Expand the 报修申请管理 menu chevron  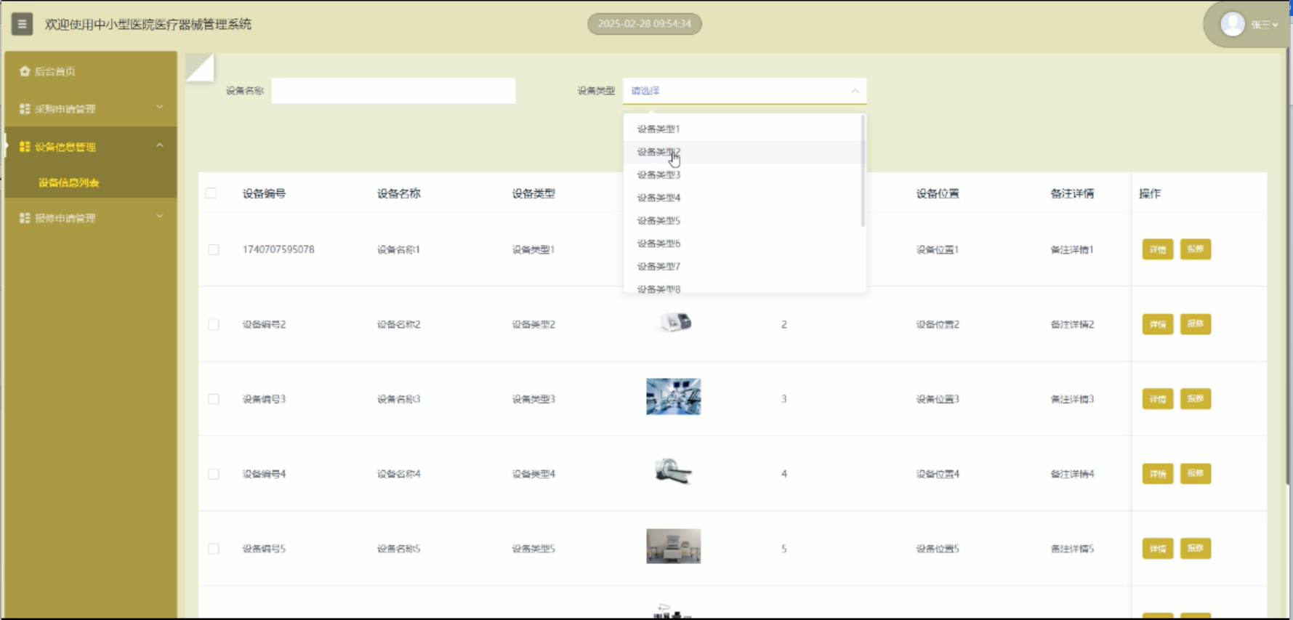pyautogui.click(x=160, y=217)
